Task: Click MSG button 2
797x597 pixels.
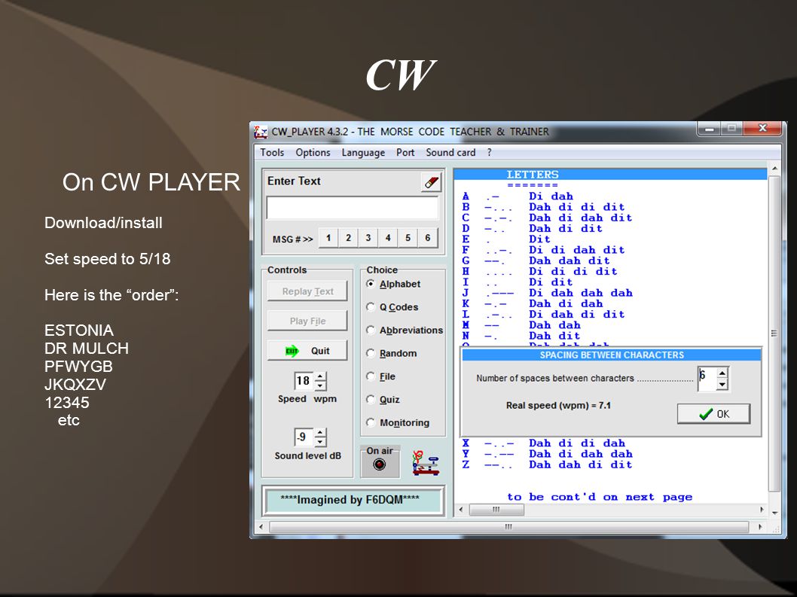Action: pyautogui.click(x=348, y=238)
